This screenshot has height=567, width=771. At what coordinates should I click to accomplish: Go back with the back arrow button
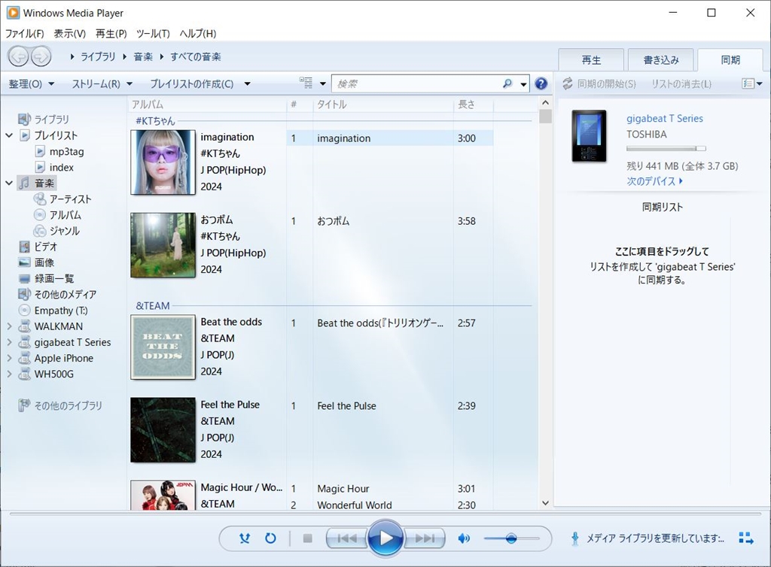click(19, 57)
